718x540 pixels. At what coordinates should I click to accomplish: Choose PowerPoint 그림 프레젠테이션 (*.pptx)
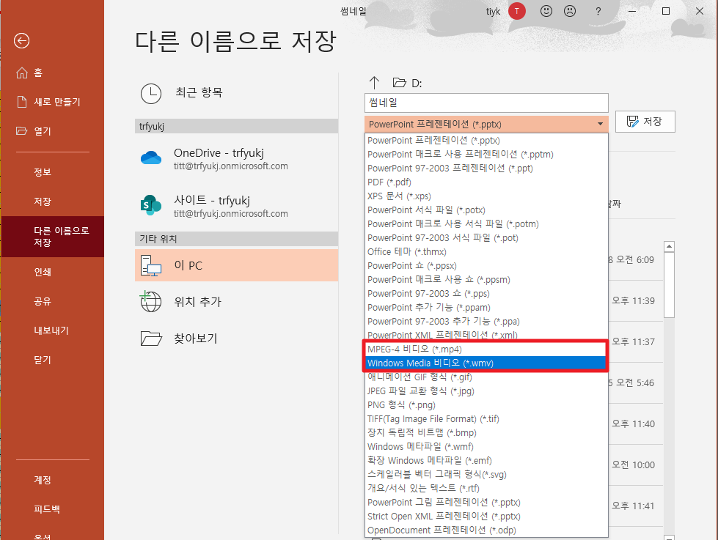[x=486, y=503]
